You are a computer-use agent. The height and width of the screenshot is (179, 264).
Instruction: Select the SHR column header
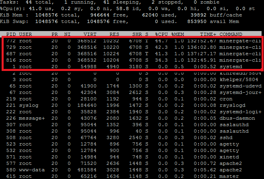point(137,34)
